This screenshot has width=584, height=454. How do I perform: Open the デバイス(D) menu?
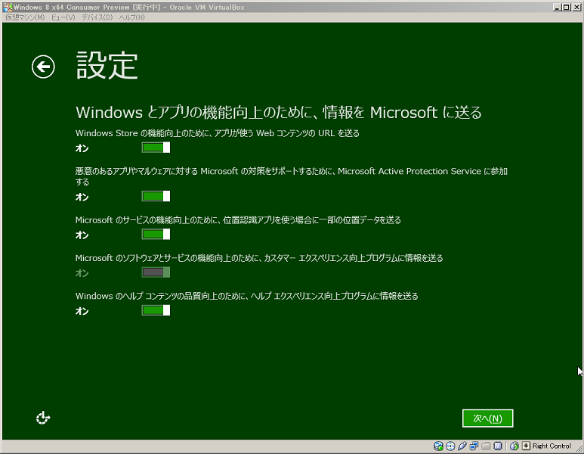97,17
